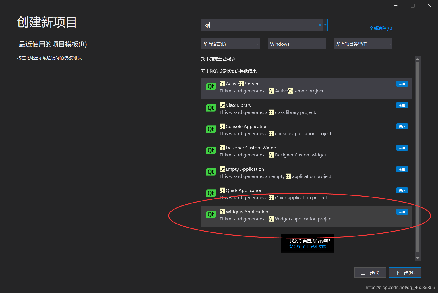This screenshot has height=293, width=438.
Task: Click the 下一步(N) next button
Action: pos(405,273)
